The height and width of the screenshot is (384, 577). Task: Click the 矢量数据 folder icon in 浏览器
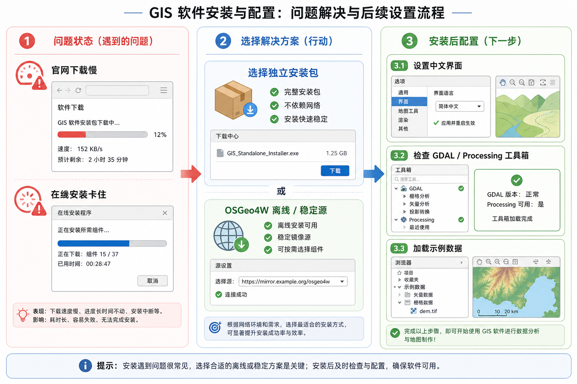coord(407,295)
